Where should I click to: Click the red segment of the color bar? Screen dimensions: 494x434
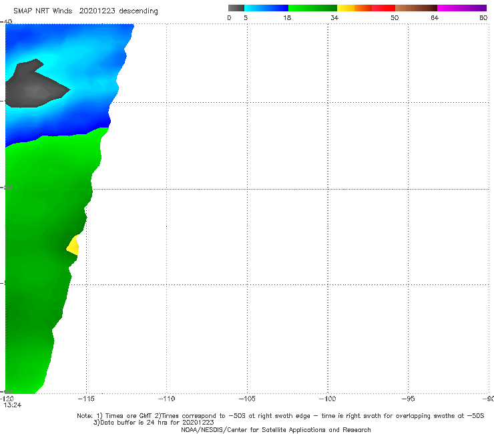tap(383, 8)
